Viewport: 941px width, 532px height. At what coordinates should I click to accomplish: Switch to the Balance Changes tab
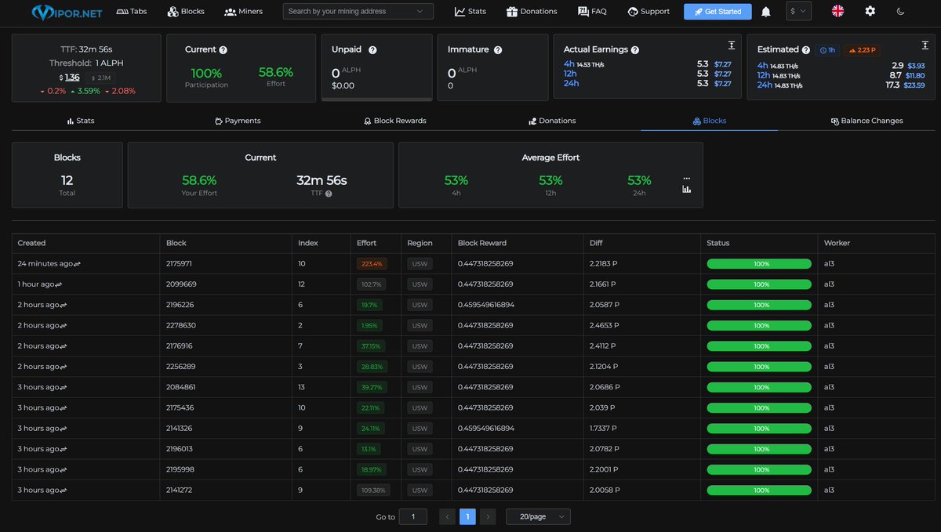[x=867, y=121]
